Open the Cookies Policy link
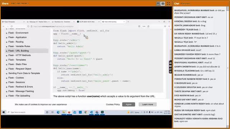 (x=113, y=104)
